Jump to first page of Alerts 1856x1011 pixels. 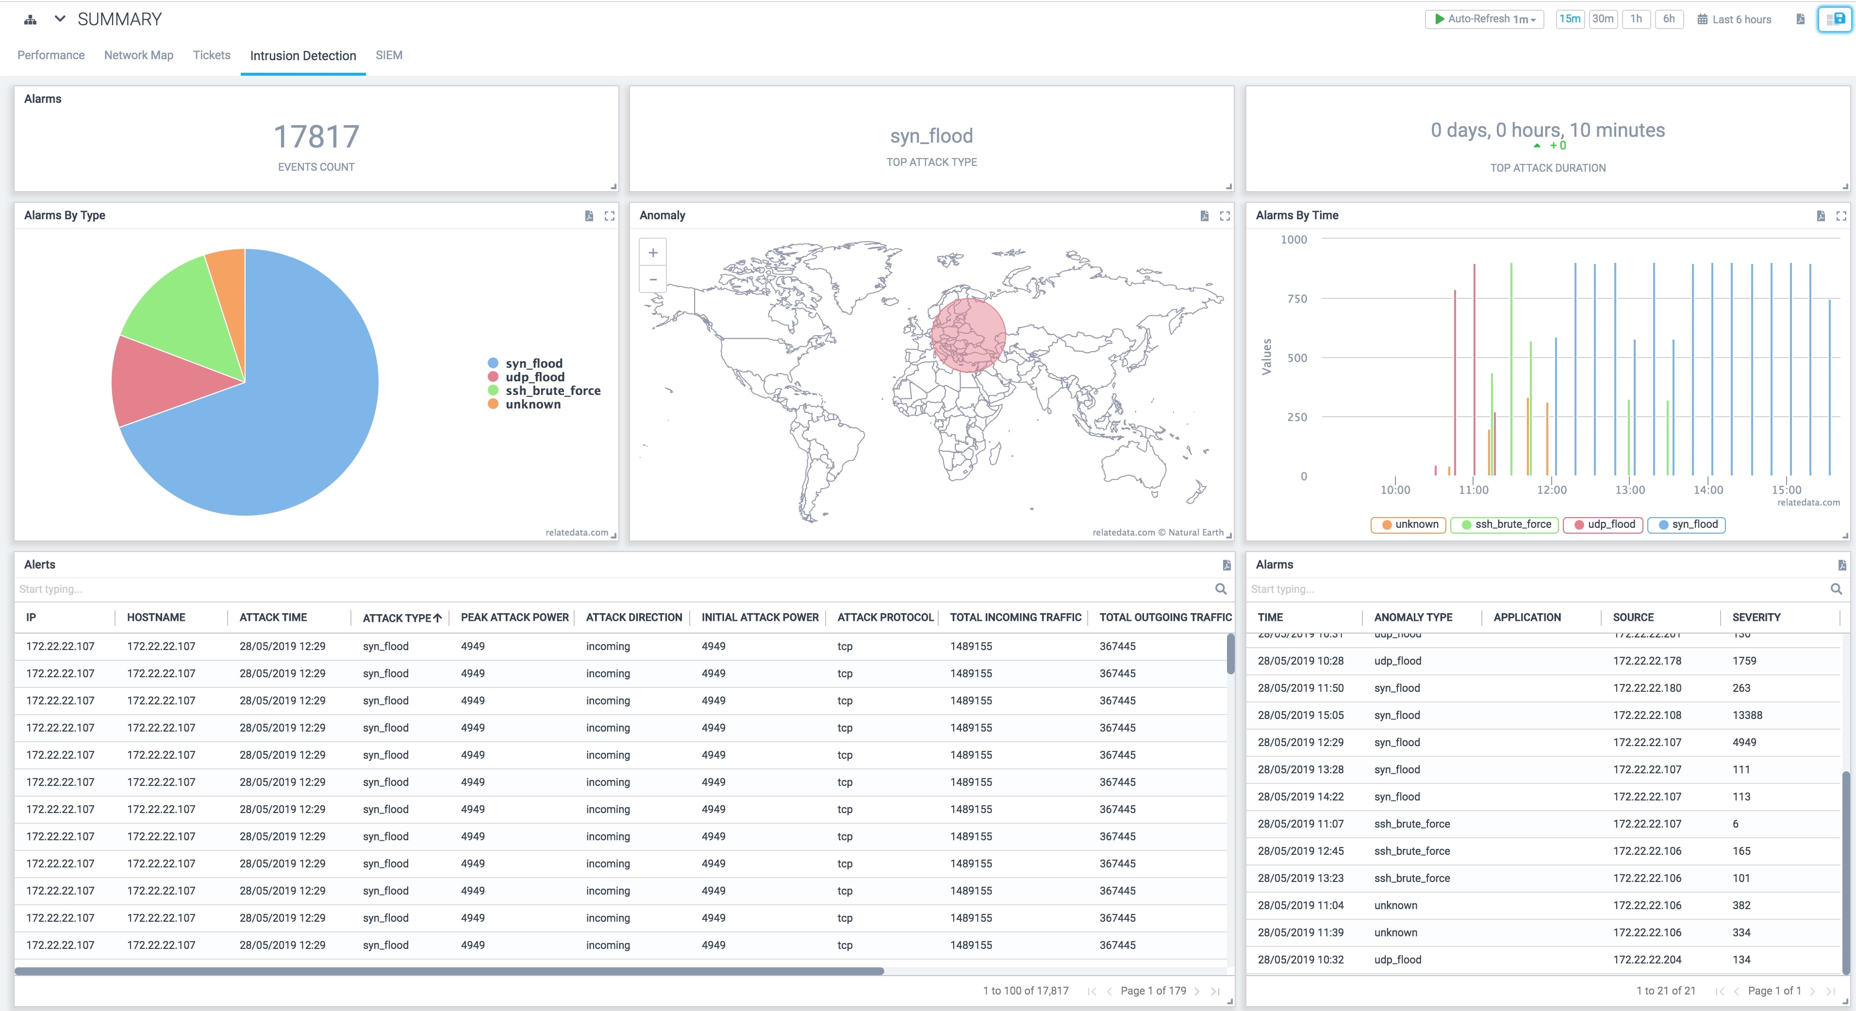click(x=1092, y=992)
